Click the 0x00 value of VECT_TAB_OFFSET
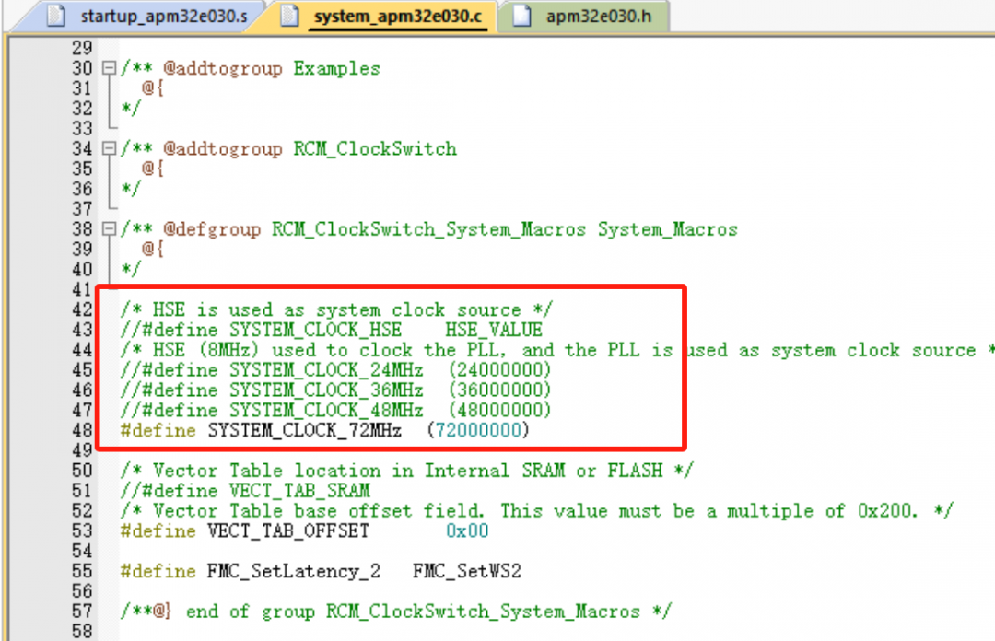The image size is (995, 641). point(467,530)
